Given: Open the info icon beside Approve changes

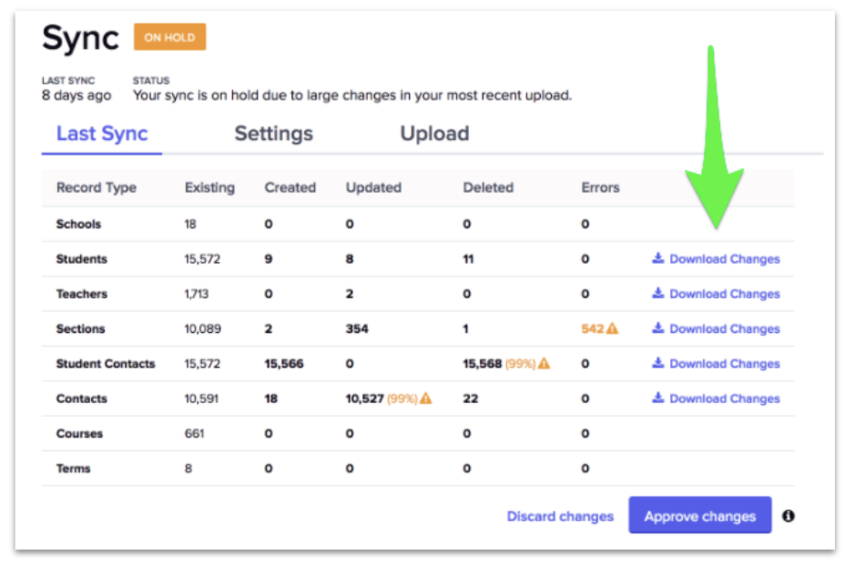Looking at the screenshot, I should click(x=789, y=516).
